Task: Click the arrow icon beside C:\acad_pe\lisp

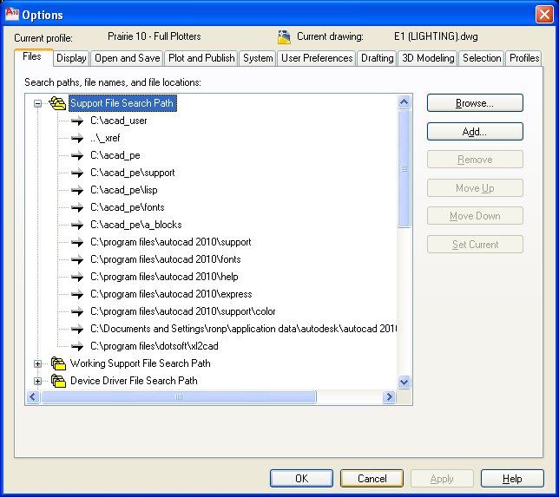Action: (77, 190)
